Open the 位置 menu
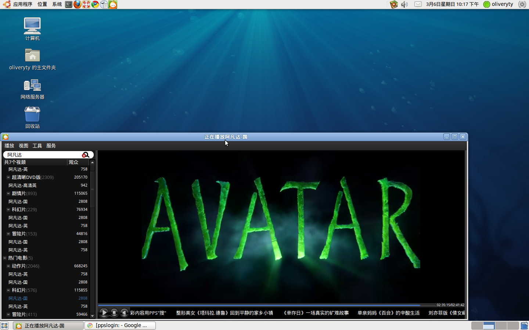Screen dimensions: 529x330 (x=42, y=4)
